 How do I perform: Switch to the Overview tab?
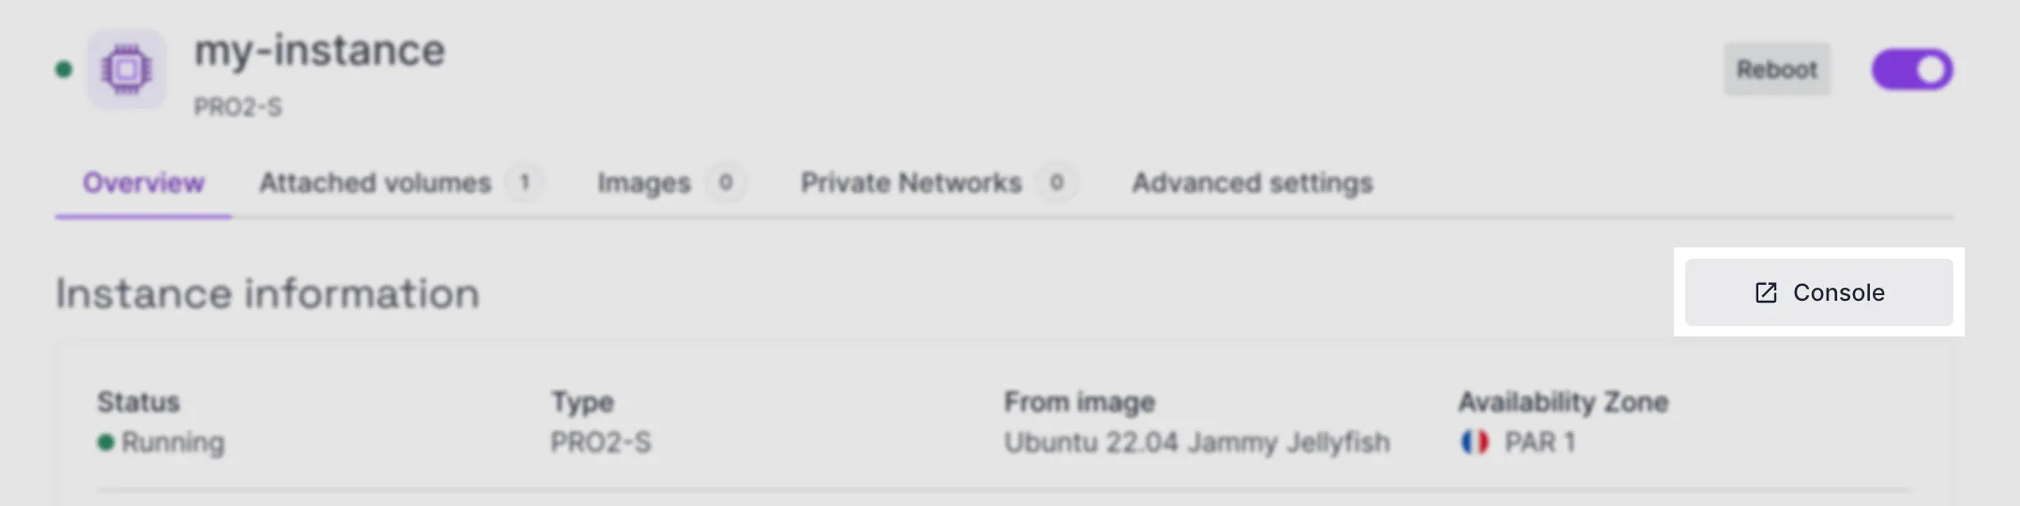(143, 183)
